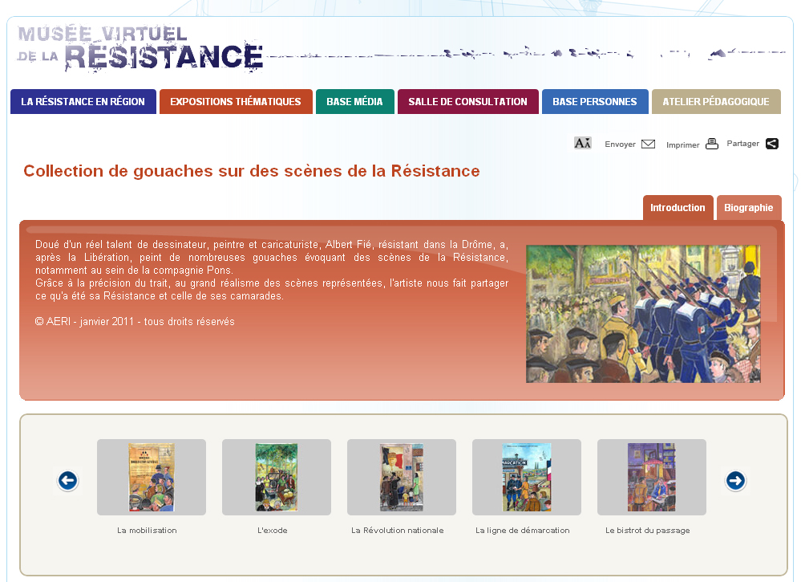
Task: Click the text size adjustment icon
Action: (x=582, y=143)
